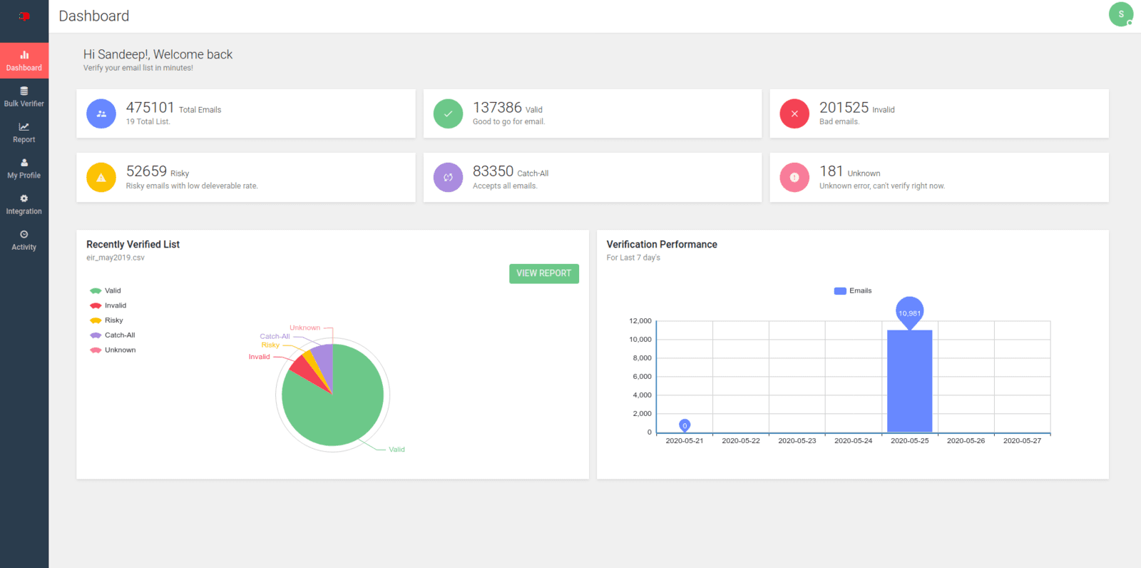Image resolution: width=1141 pixels, height=568 pixels.
Task: Open the user avatar S menu
Action: click(x=1121, y=14)
